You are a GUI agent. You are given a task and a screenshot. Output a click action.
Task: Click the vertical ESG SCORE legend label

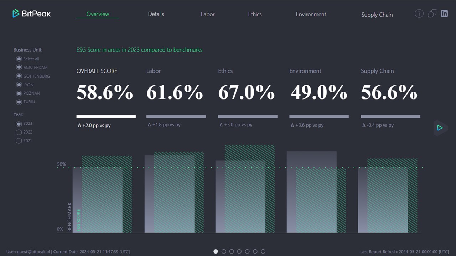[79, 220]
